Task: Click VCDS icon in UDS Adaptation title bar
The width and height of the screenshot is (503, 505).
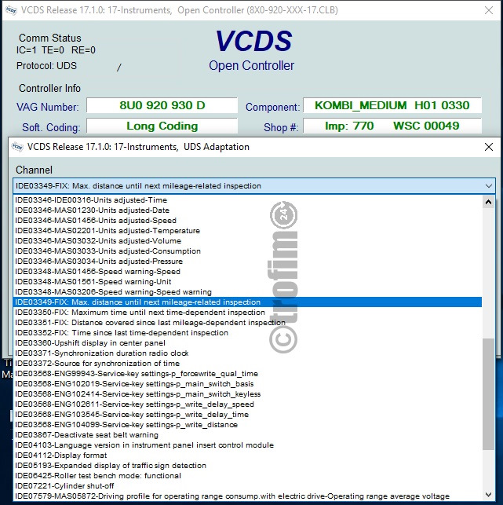Action: point(17,147)
